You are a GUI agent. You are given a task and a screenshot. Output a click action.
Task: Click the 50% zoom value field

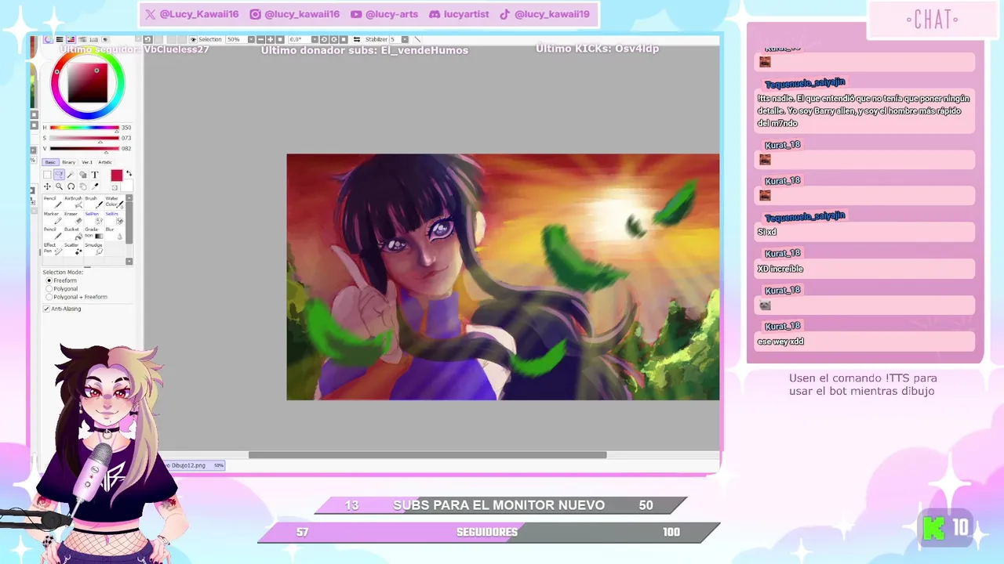[236, 39]
